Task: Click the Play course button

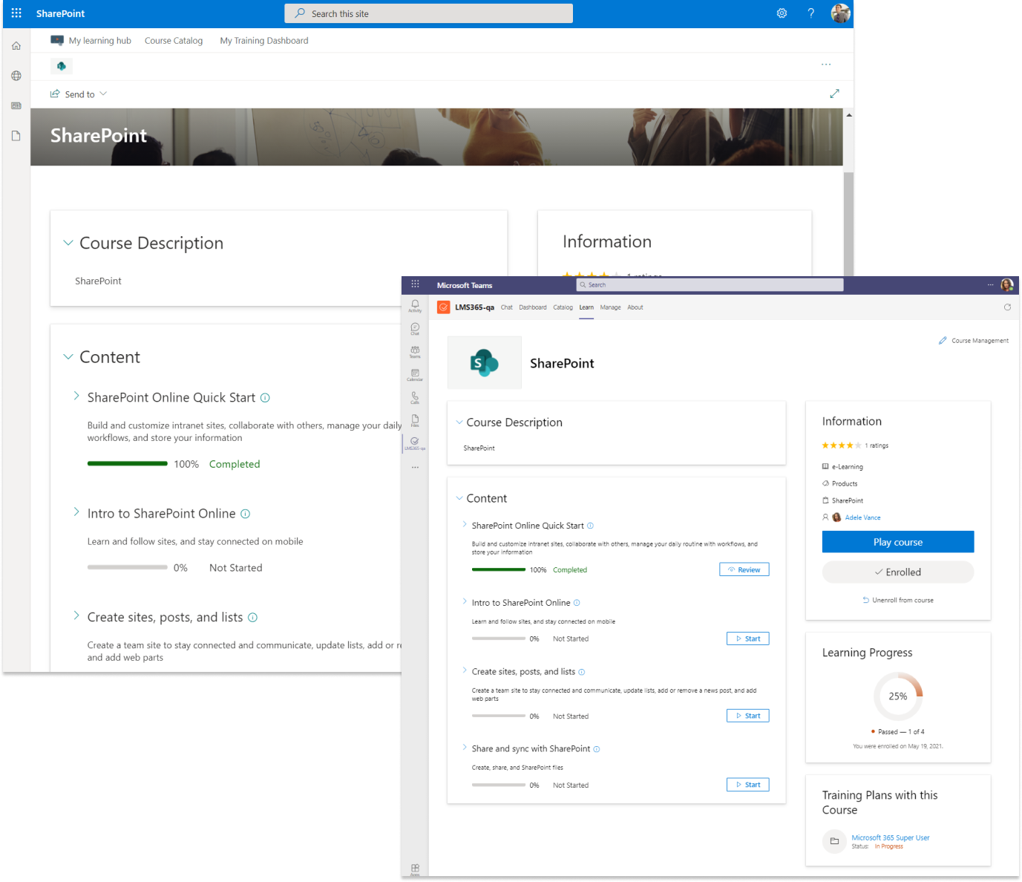Action: coord(897,542)
